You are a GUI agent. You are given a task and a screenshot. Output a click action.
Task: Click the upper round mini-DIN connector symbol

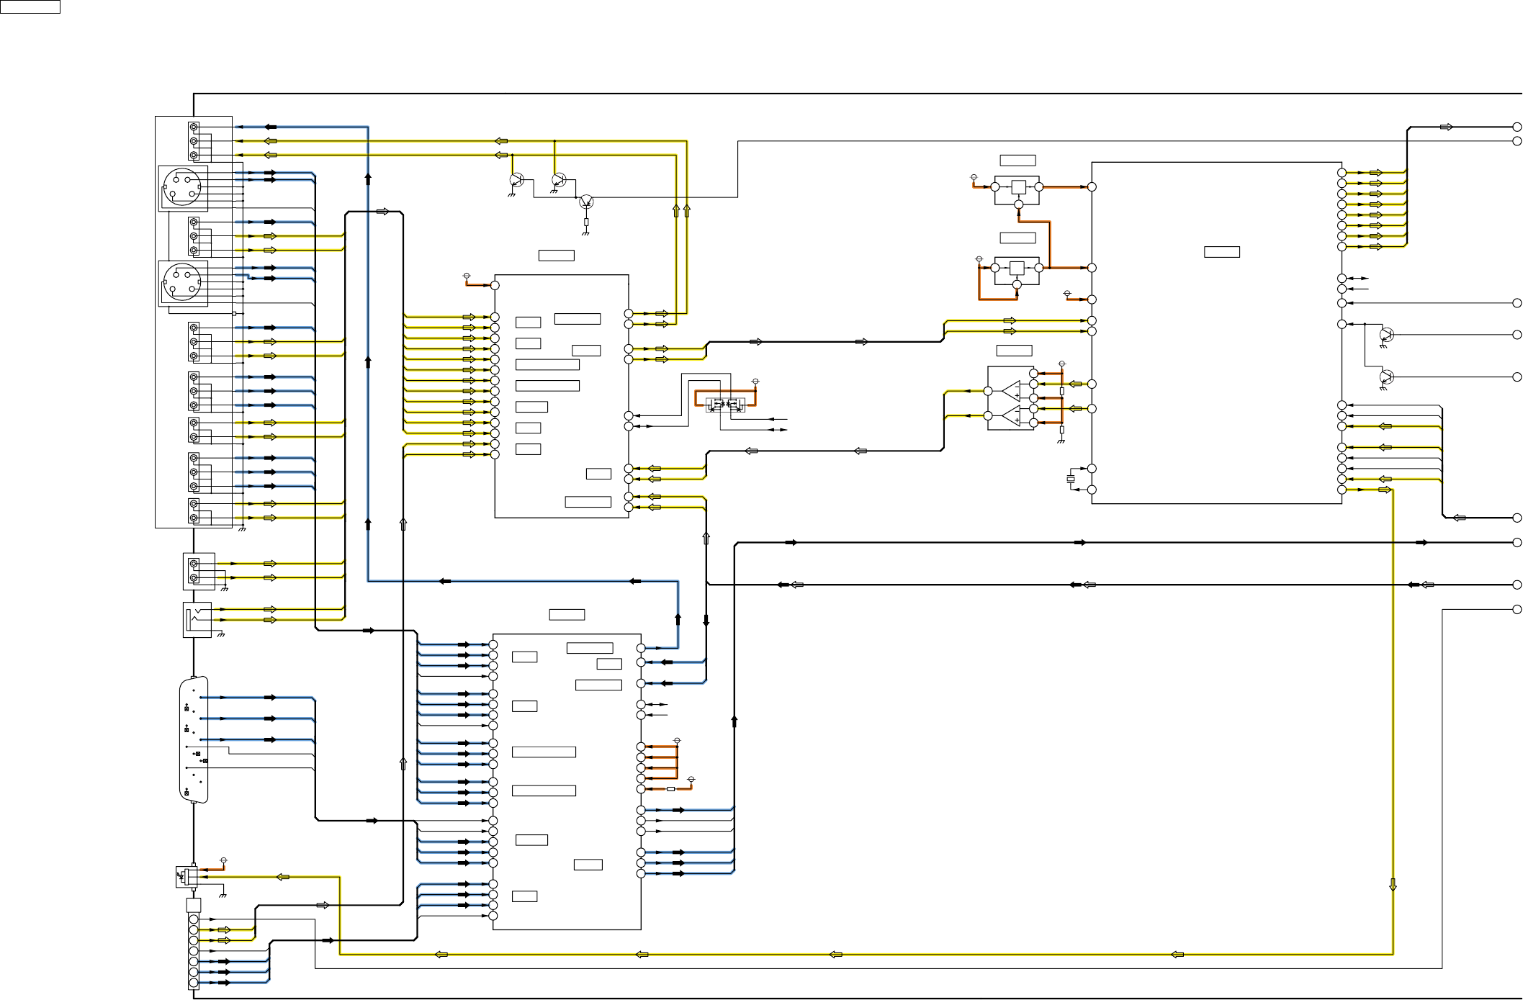pyautogui.click(x=183, y=187)
